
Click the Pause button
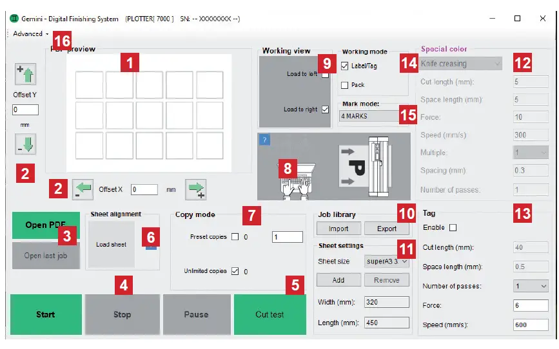(x=197, y=314)
